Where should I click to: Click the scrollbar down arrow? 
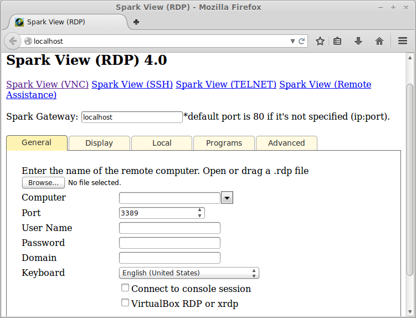410,311
